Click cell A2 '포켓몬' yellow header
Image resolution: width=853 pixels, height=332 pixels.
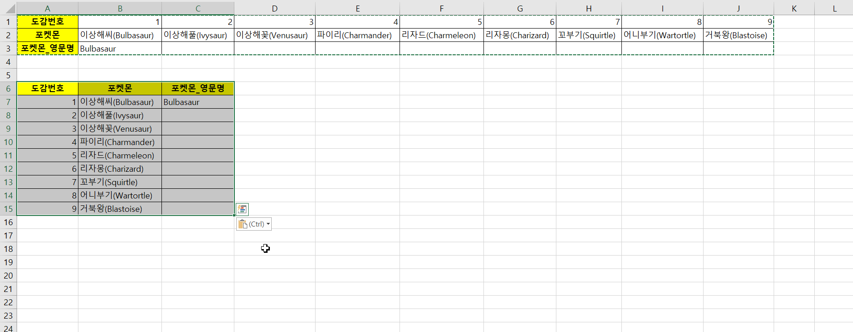48,35
